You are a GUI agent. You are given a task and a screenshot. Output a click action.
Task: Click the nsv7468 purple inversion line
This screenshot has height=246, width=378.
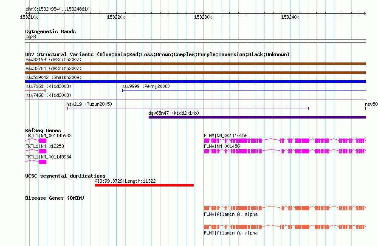[x=195, y=99]
